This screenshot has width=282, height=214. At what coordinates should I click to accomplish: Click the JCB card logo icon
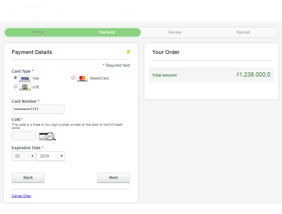point(25,87)
